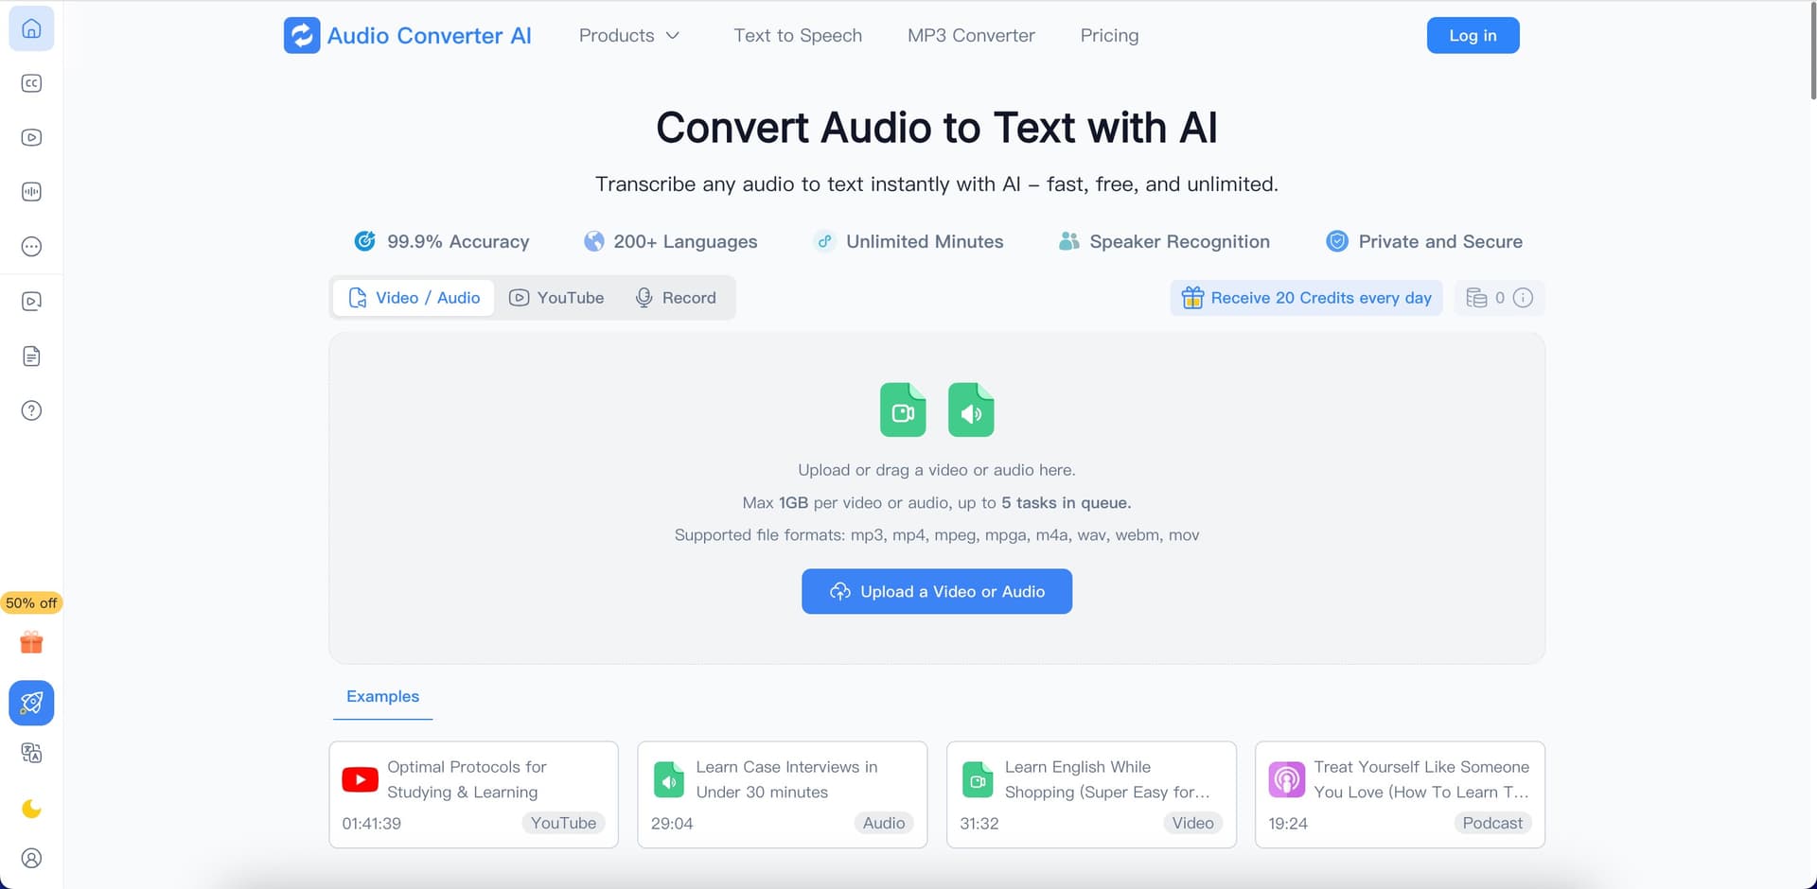Open the help question mark icon
Image resolution: width=1817 pixels, height=889 pixels.
click(x=31, y=410)
